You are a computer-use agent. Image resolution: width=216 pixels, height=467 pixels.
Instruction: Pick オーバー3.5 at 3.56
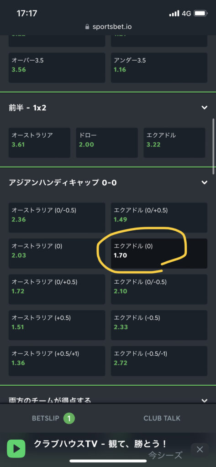click(57, 67)
